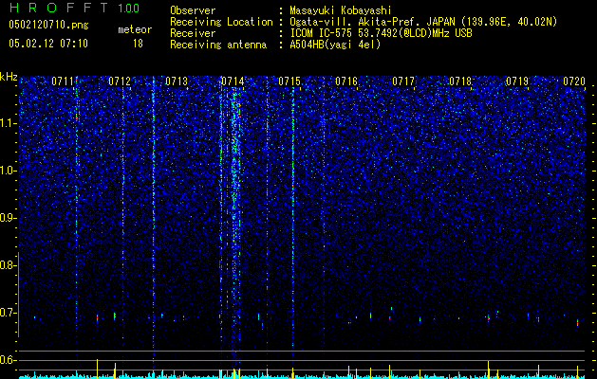The width and height of the screenshot is (597, 379).
Task: Click the 1.0 kHz frequency axis label
Action: pyautogui.click(x=9, y=171)
